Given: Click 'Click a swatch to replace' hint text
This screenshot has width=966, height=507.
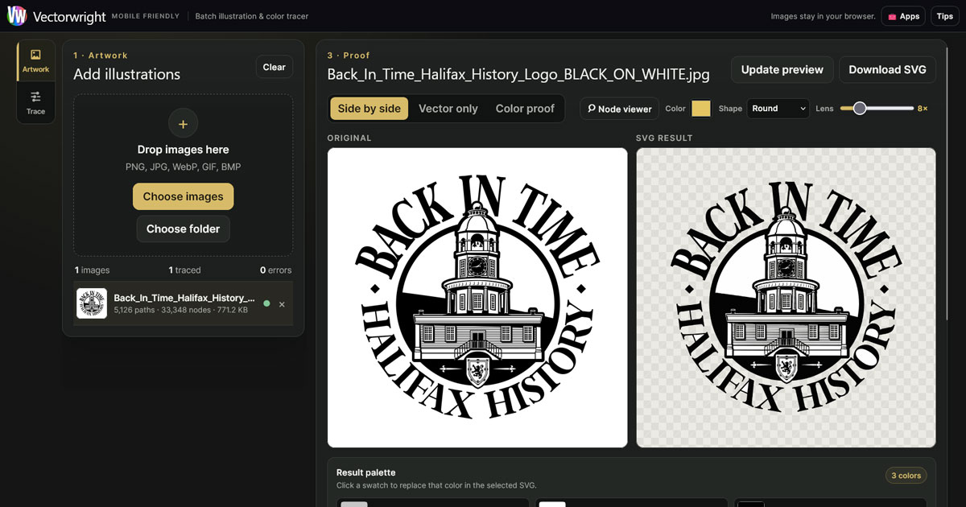Looking at the screenshot, I should [436, 485].
